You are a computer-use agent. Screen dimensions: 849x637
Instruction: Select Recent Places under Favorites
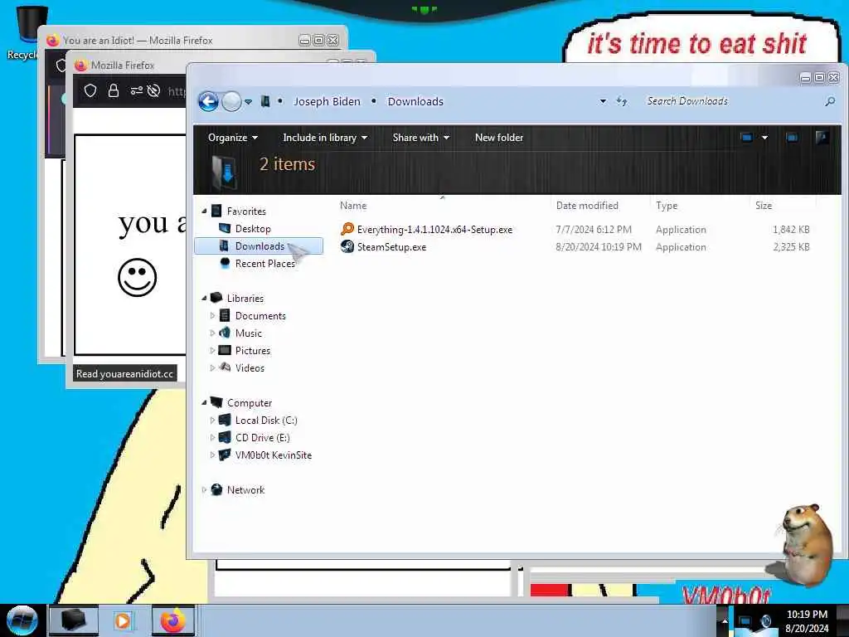[265, 264]
